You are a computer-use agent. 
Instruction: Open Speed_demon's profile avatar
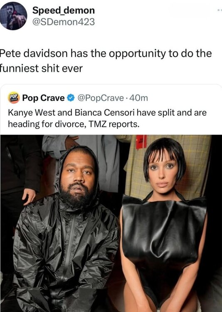tap(14, 15)
